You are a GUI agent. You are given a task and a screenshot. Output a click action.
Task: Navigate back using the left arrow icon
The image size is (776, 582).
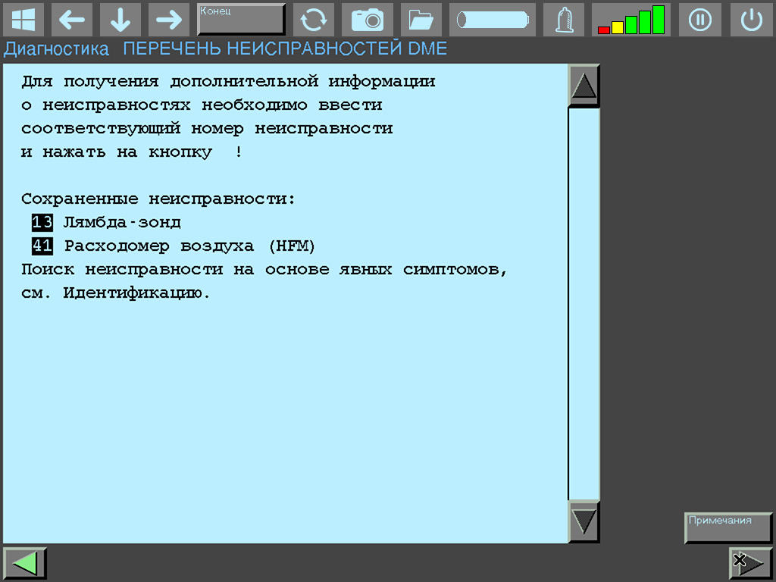click(x=72, y=20)
